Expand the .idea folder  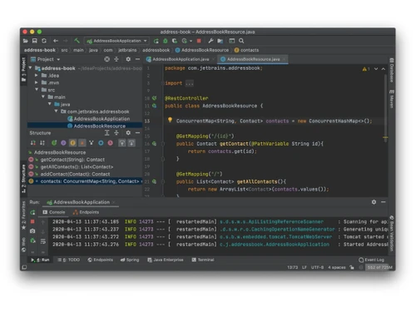(x=37, y=76)
